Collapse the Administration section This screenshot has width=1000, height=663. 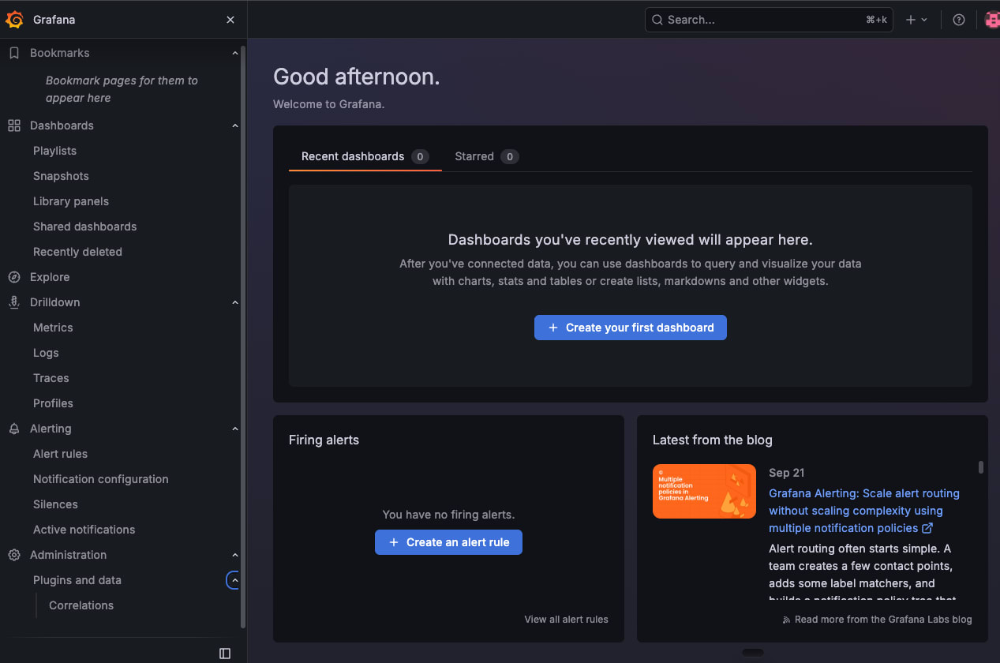pyautogui.click(x=234, y=555)
